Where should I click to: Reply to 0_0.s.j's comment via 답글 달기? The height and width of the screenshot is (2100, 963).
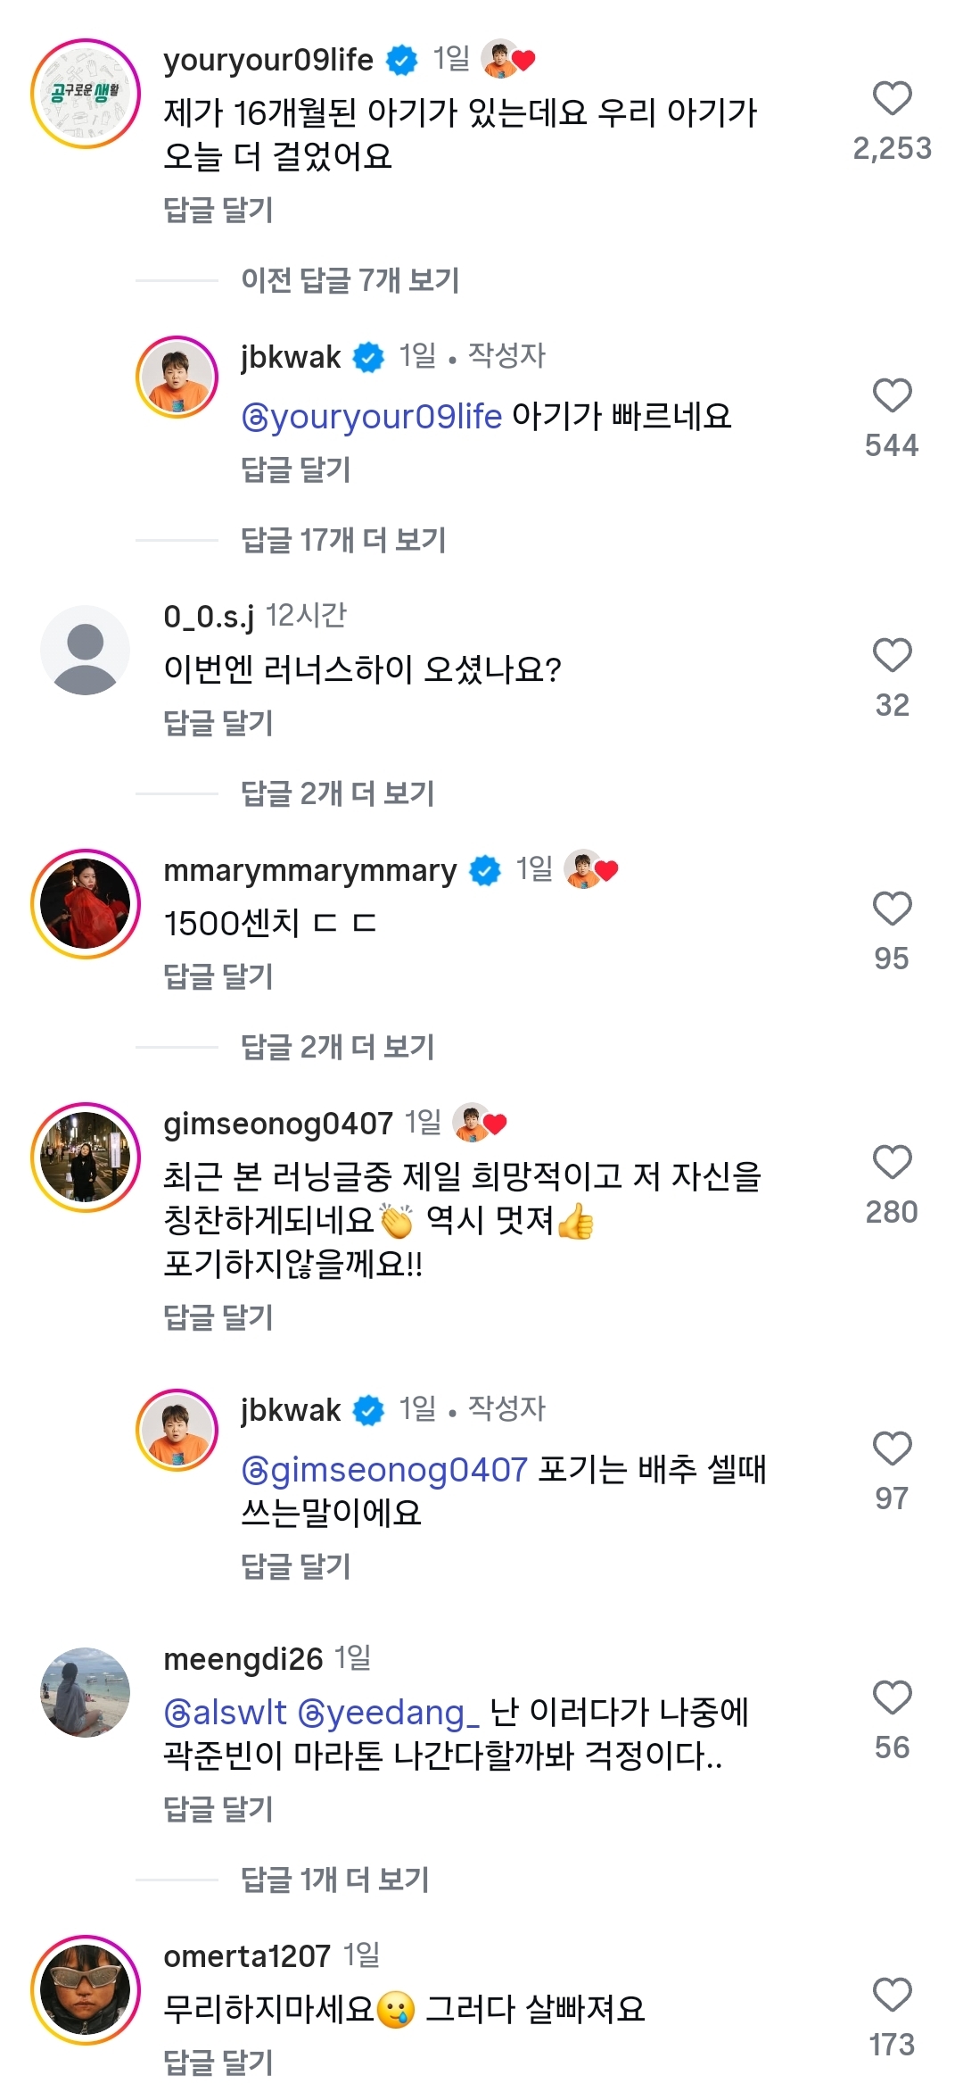pyautogui.click(x=218, y=724)
